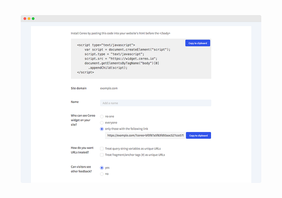Click the script.src widget.cereo.io code line
Screen dimensions: 282x198
121,58
